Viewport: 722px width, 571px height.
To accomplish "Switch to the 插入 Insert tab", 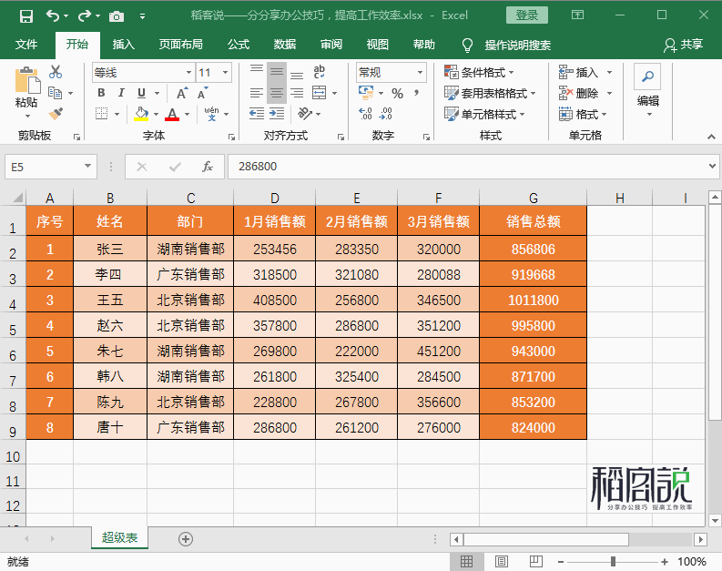I will 124,45.
